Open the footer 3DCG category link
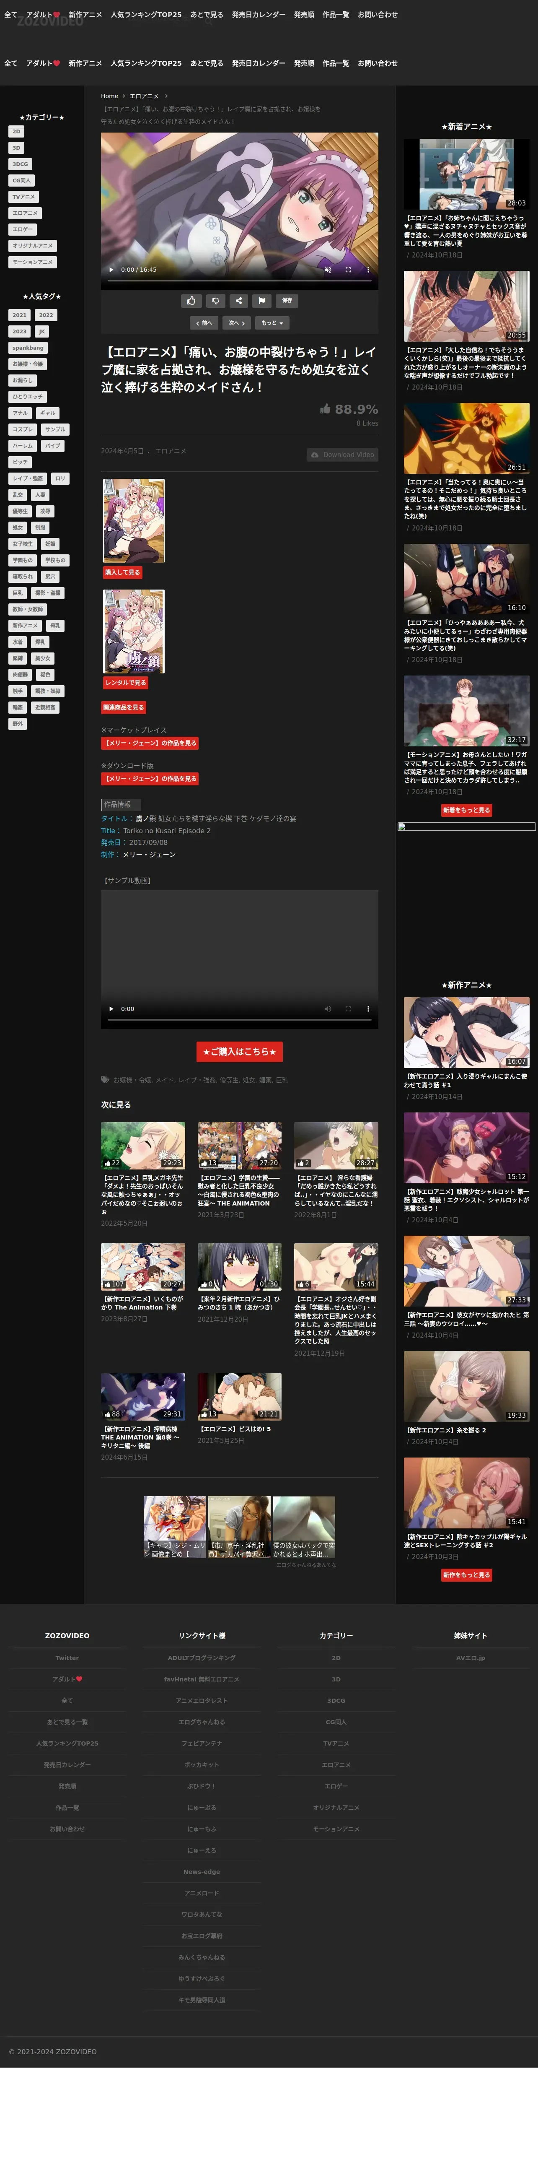This screenshot has height=2180, width=538. (x=336, y=1700)
